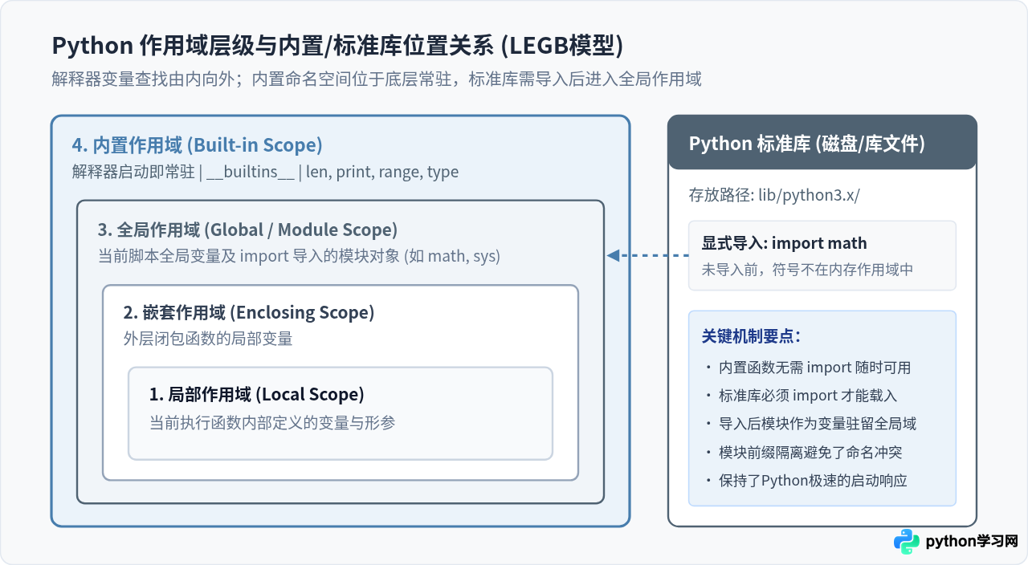
Task: Click the subtitle starting with '解释器变量查找由内向外'
Action: pos(377,79)
